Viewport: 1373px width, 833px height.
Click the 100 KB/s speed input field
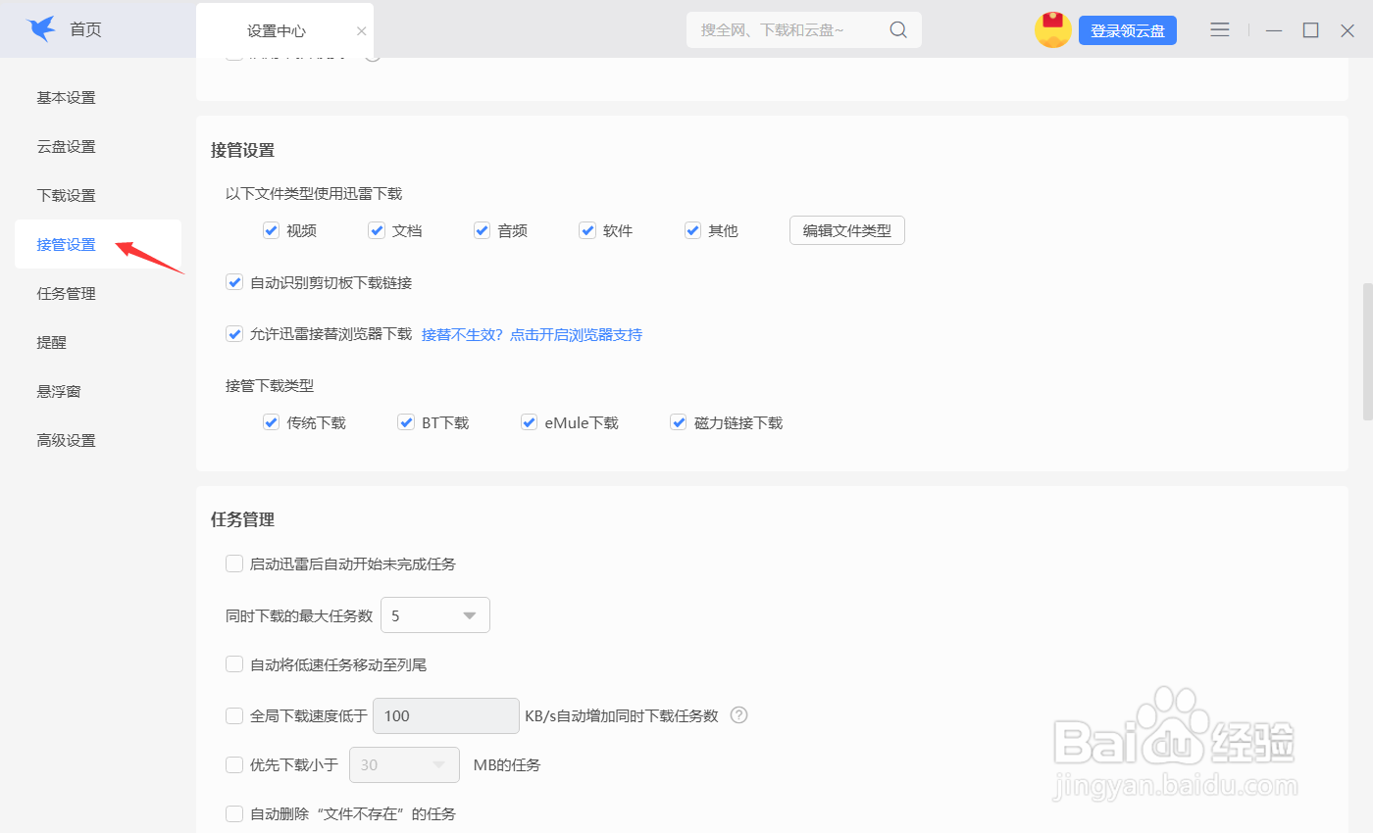(446, 715)
